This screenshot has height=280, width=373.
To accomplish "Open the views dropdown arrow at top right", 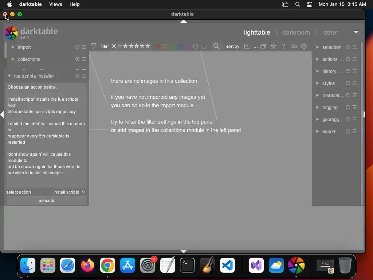I will [356, 32].
